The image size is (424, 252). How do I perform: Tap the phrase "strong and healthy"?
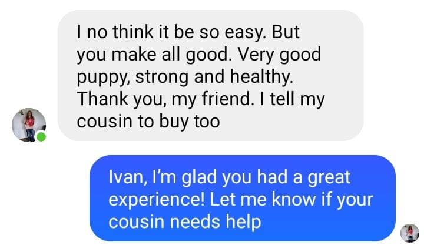coord(214,77)
